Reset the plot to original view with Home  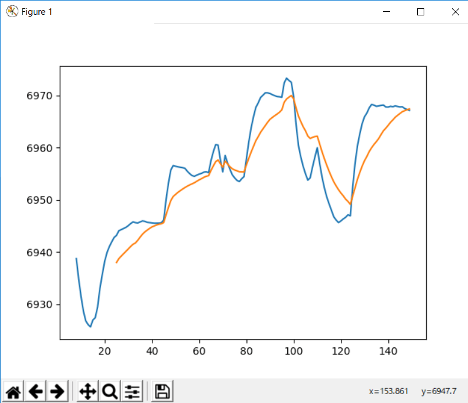(x=14, y=391)
